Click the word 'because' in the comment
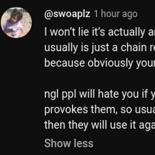This screenshot has height=155, width=155. point(64,63)
